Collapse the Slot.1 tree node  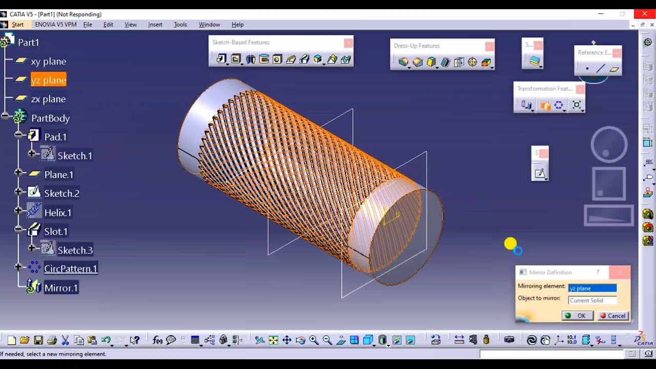click(18, 230)
